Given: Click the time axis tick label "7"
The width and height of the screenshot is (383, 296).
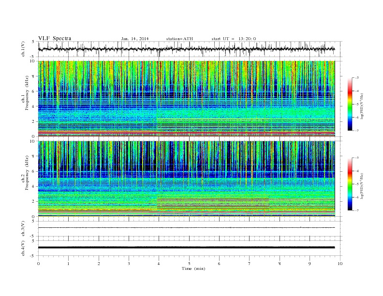Looking at the screenshot, I should coord(250,264).
